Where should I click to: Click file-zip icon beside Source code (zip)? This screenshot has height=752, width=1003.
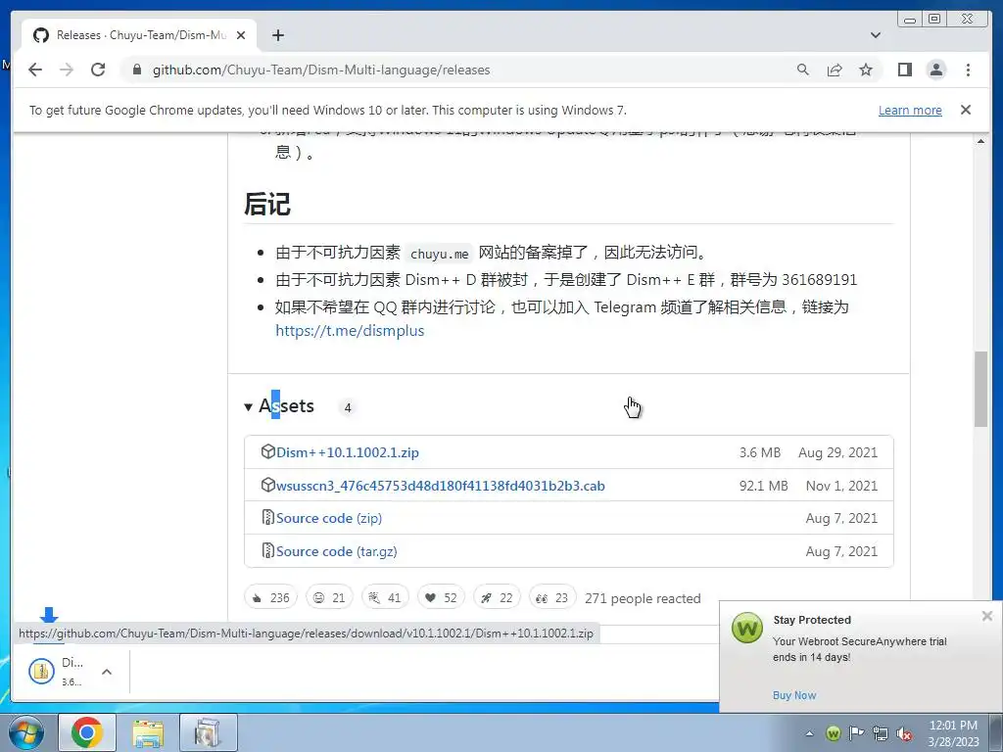268,517
